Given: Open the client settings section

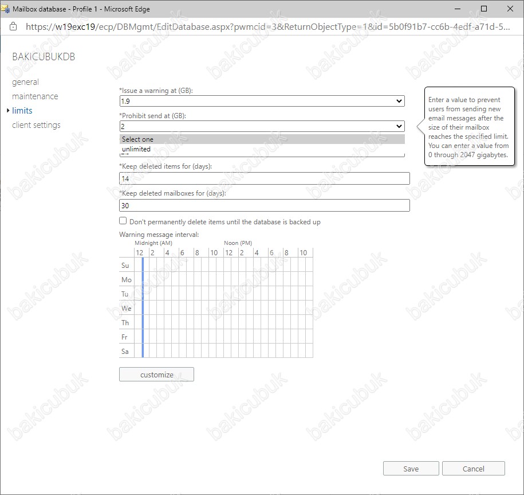Looking at the screenshot, I should pos(36,125).
